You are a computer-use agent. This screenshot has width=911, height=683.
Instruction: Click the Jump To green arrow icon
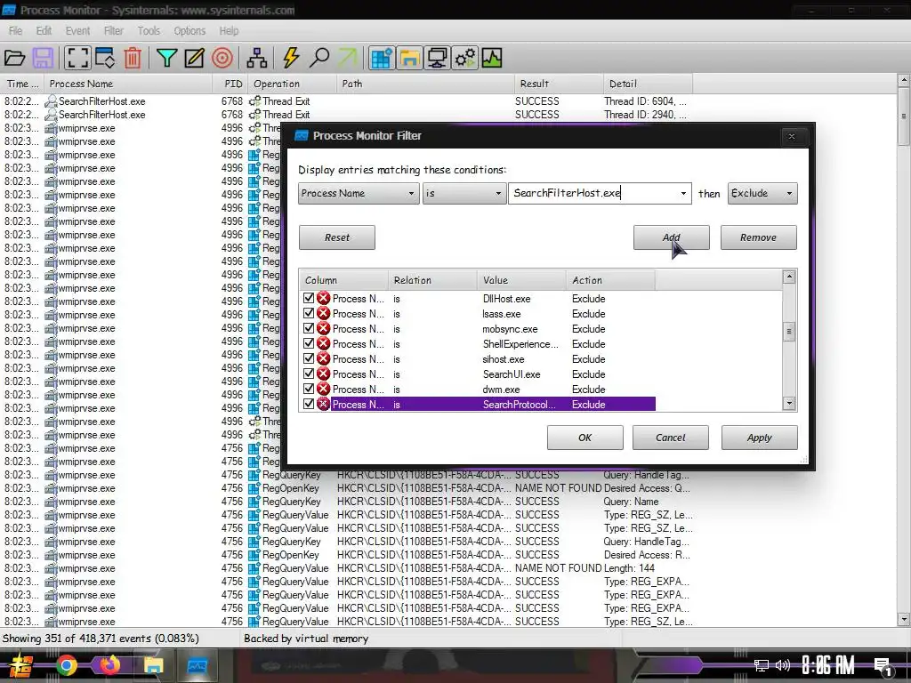(x=347, y=58)
